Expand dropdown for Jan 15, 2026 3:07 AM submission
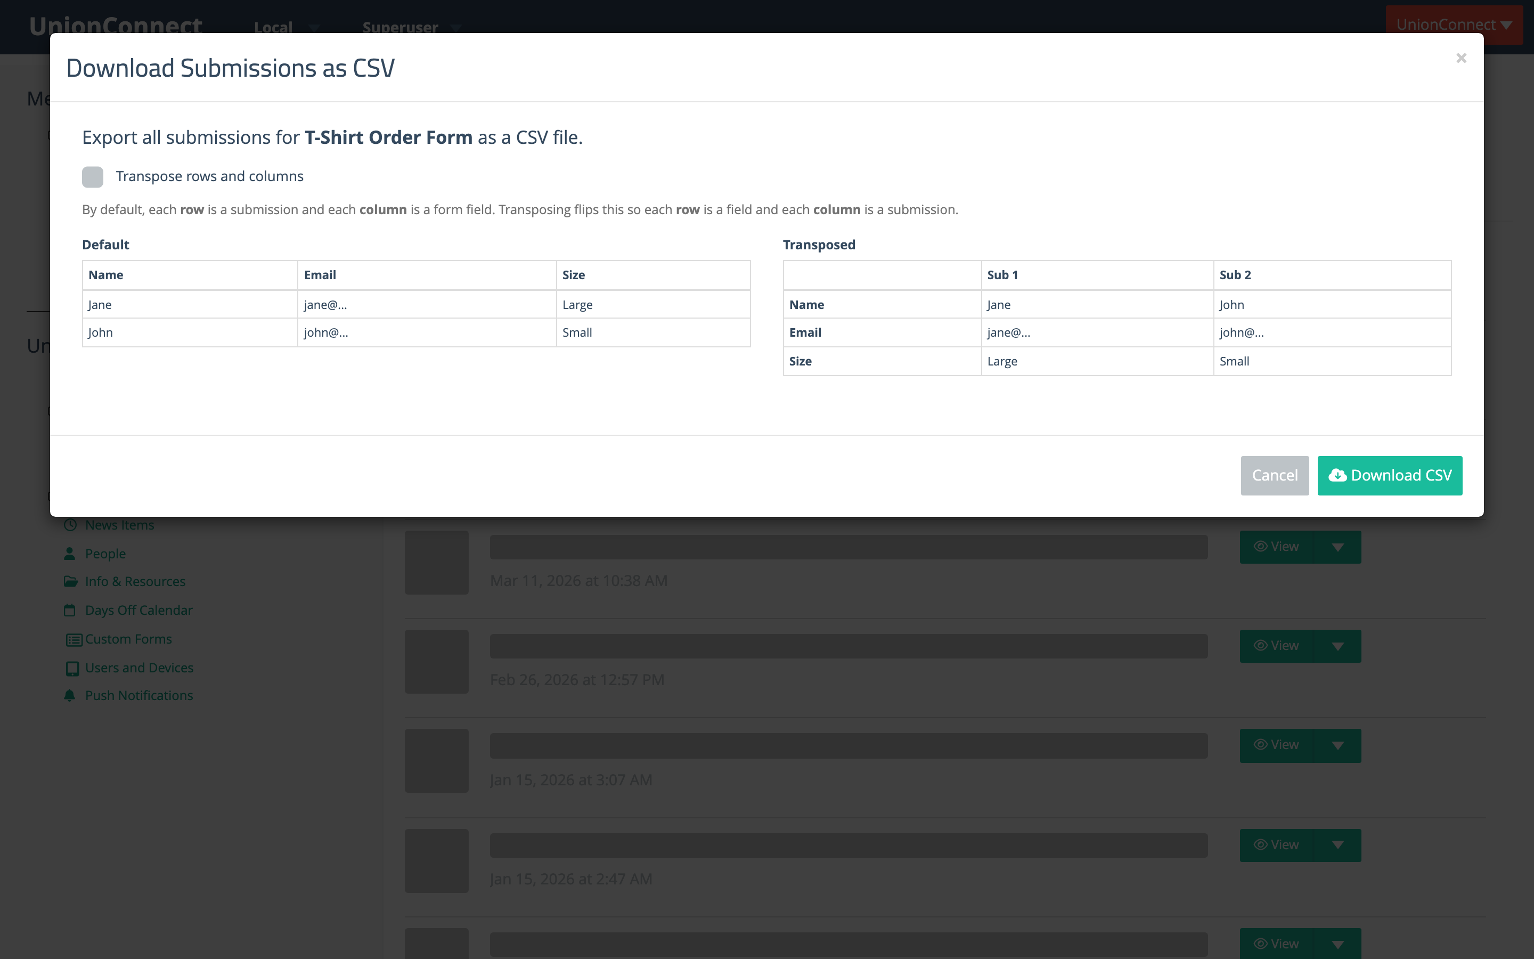 [1337, 745]
